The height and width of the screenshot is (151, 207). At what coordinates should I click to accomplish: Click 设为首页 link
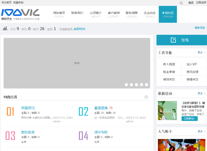tap(6, 2)
